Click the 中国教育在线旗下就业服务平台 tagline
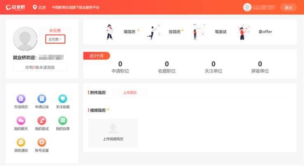 pos(76,7)
